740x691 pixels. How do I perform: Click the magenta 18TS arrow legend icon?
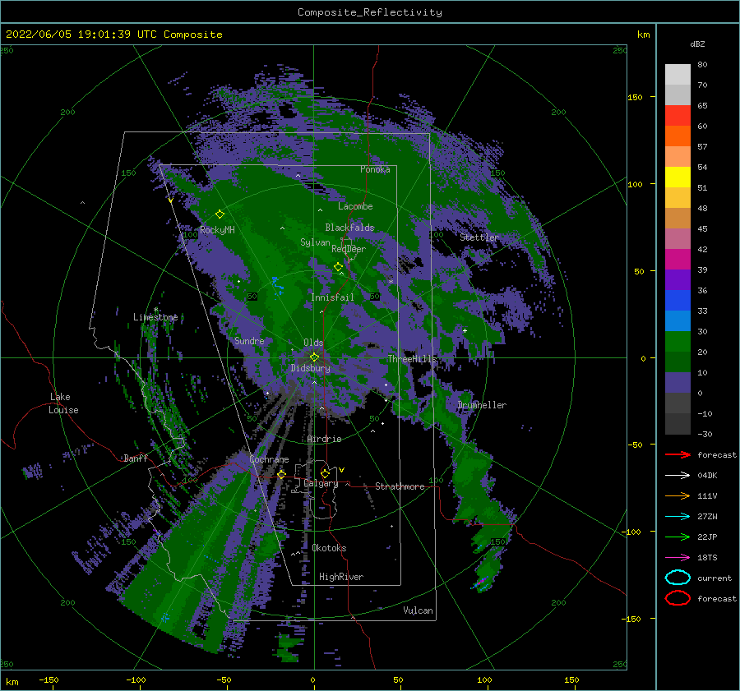(678, 558)
